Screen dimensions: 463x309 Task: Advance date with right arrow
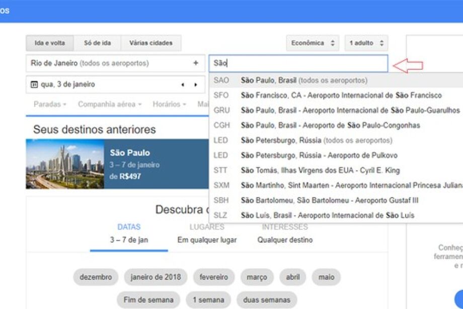[196, 85]
